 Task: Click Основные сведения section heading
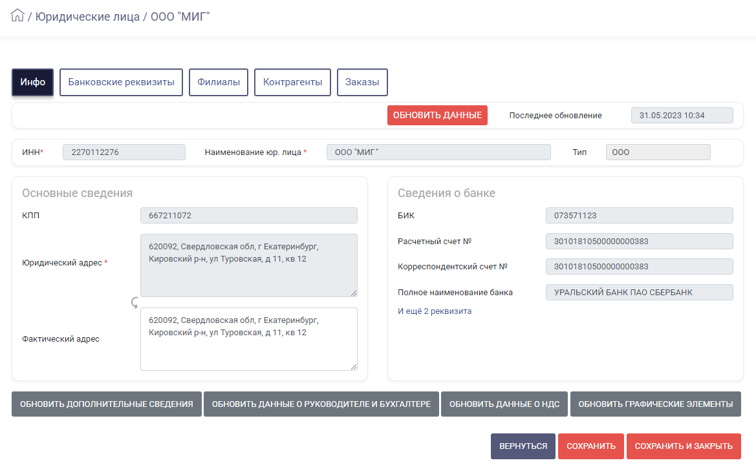(77, 193)
